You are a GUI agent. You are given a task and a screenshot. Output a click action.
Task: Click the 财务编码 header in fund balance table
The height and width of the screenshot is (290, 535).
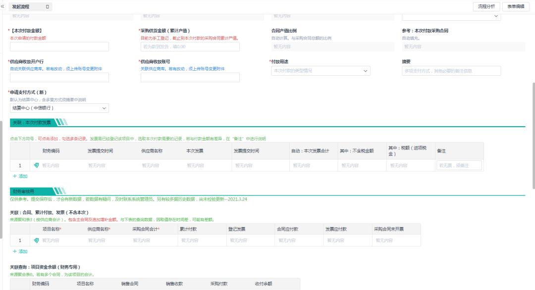[x=40, y=284]
